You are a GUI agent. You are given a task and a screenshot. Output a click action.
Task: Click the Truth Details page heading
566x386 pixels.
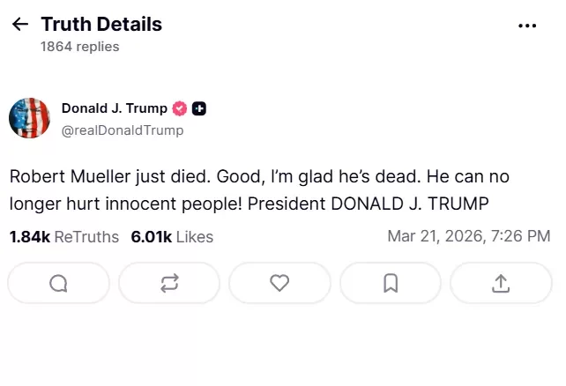tap(101, 25)
